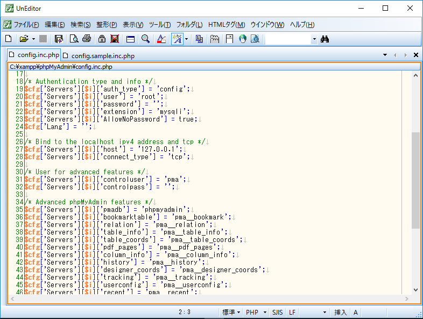Viewport: 423px width, 319px height.
Task: Click the Print icon in toolbar
Action: click(87, 39)
